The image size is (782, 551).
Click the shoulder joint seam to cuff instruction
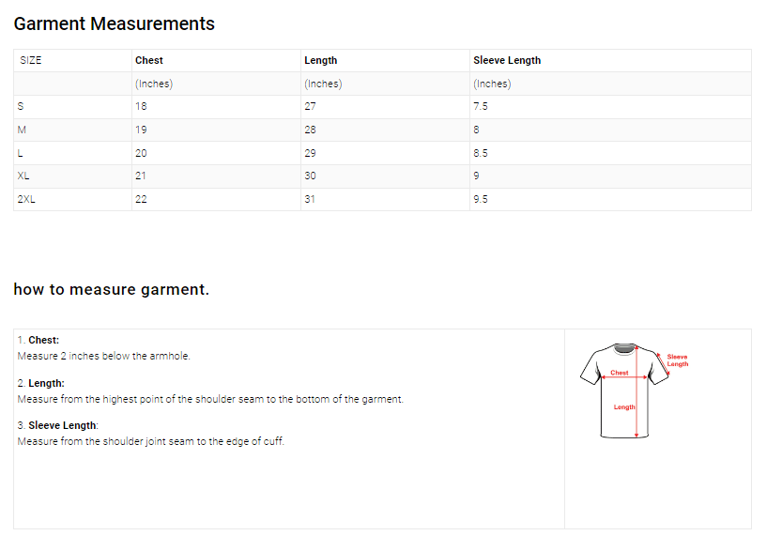coord(151,441)
